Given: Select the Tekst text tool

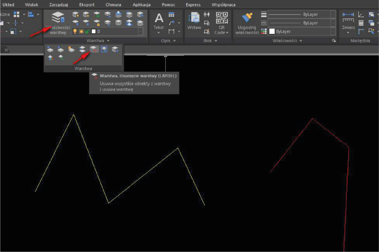Looking at the screenshot, I should point(159,22).
